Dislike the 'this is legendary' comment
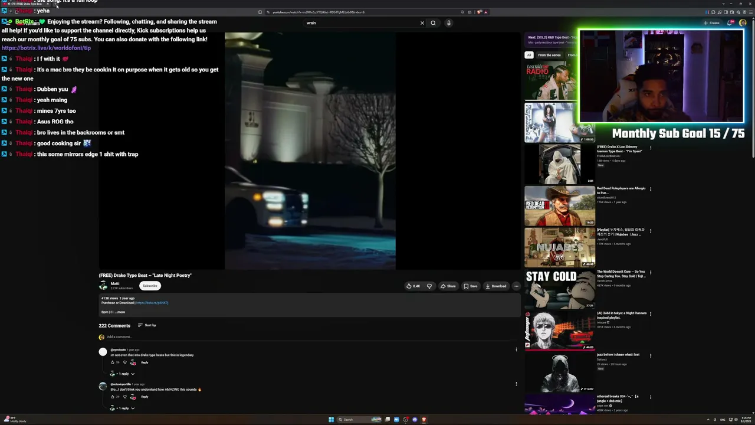The height and width of the screenshot is (425, 755). click(x=124, y=362)
